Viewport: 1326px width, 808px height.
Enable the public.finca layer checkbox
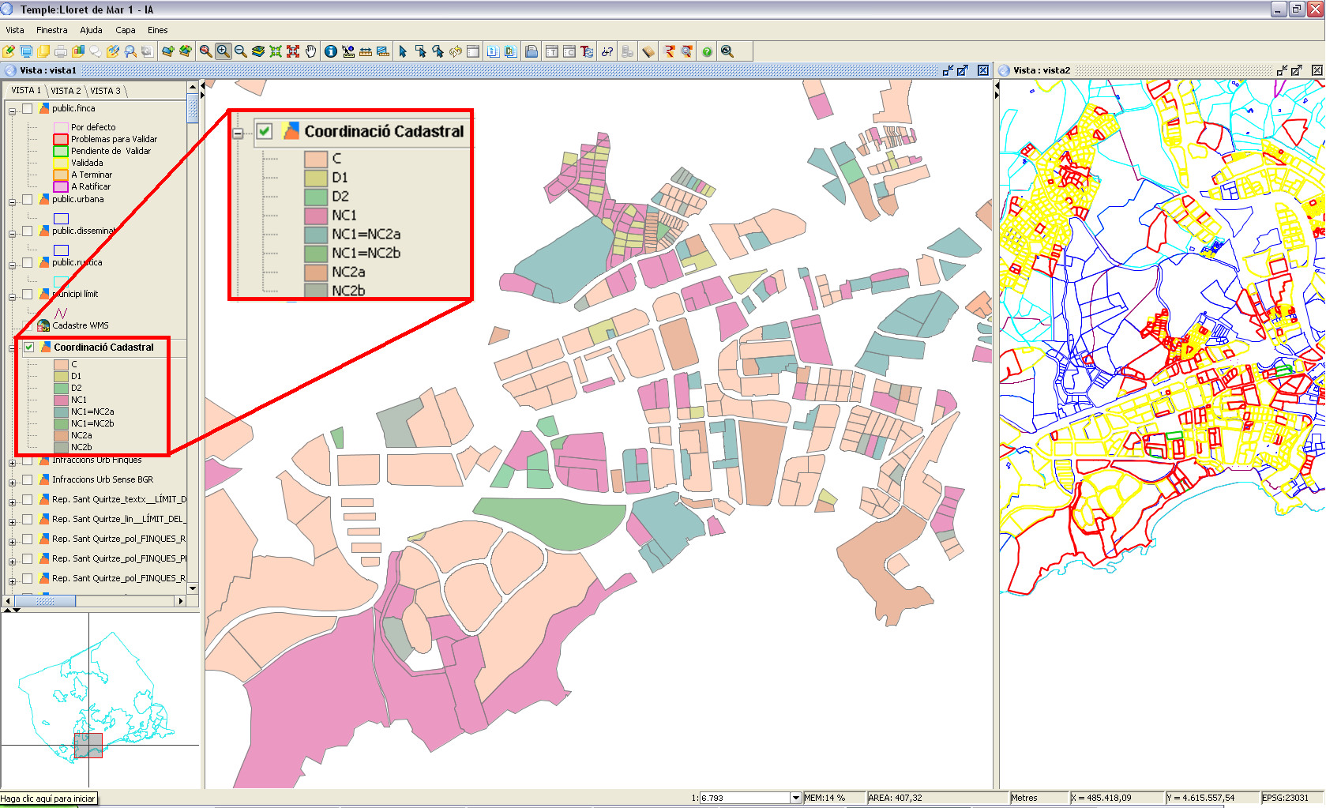pyautogui.click(x=28, y=108)
